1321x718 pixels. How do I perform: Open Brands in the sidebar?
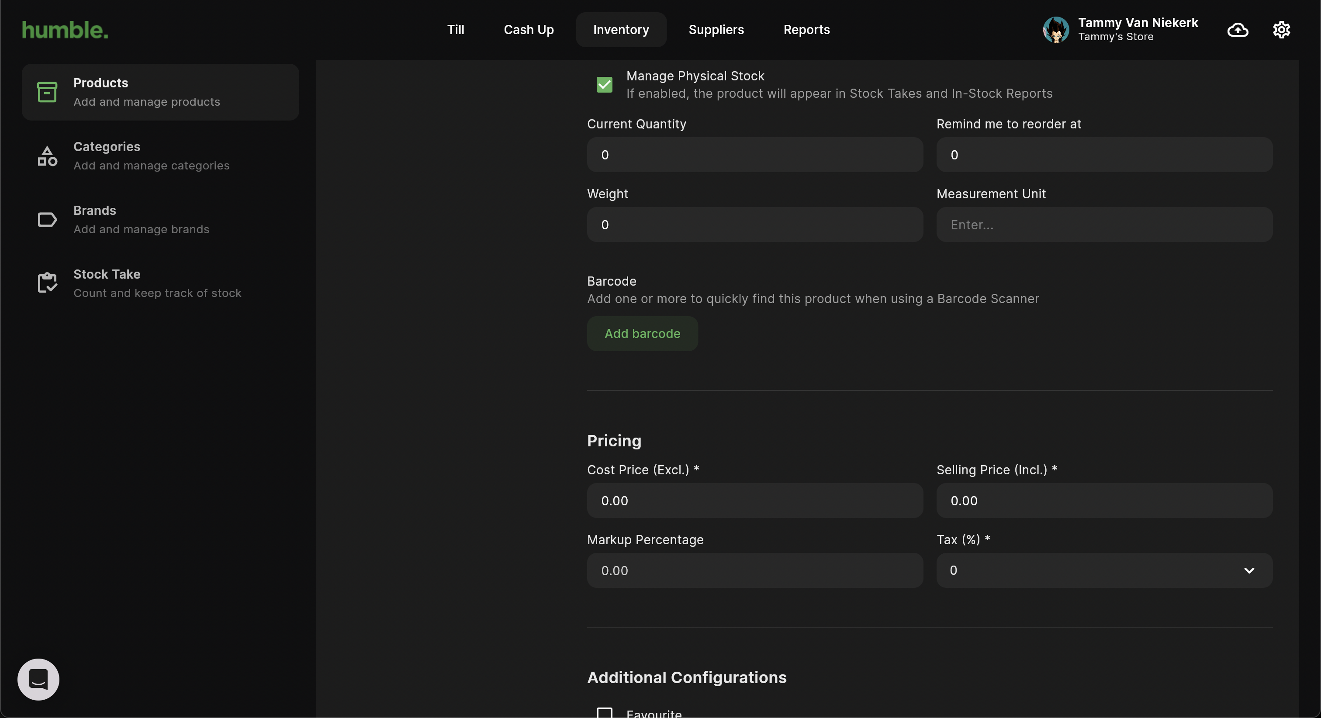click(x=160, y=220)
